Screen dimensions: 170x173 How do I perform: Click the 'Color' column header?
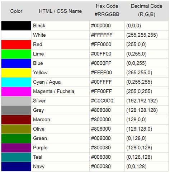point(16,11)
